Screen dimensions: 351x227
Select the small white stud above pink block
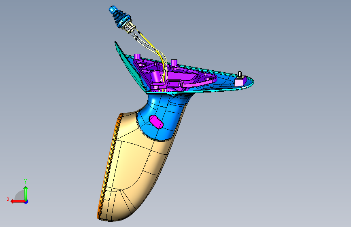(x=240, y=74)
